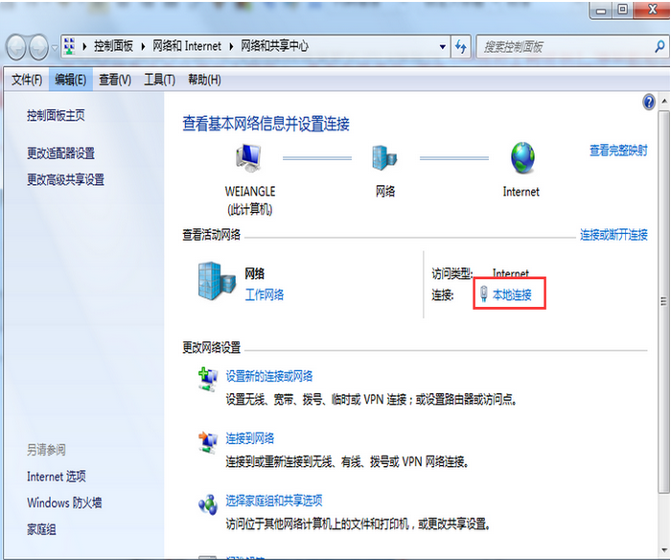Image resolution: width=671 pixels, height=560 pixels.
Task: Click the 查看基本网络信息并设置连接 heading
Action: point(266,124)
